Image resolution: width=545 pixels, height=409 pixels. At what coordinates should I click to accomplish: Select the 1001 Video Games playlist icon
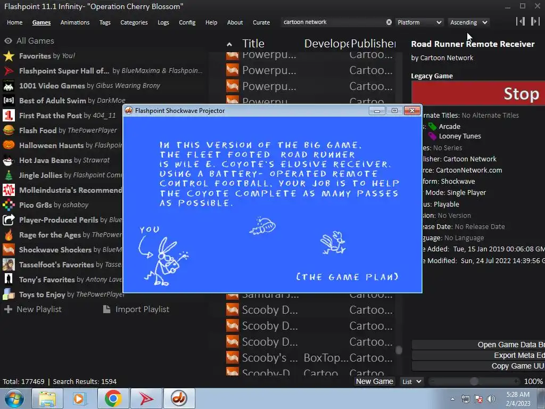tap(9, 86)
